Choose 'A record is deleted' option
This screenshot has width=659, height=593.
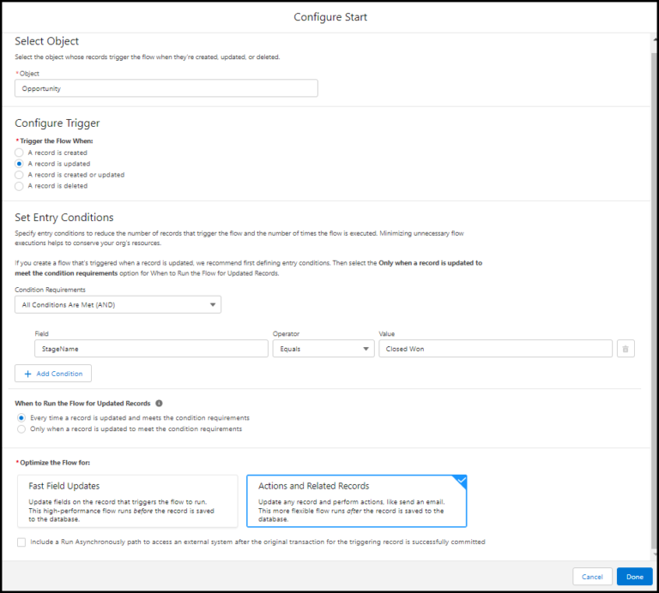coord(19,186)
